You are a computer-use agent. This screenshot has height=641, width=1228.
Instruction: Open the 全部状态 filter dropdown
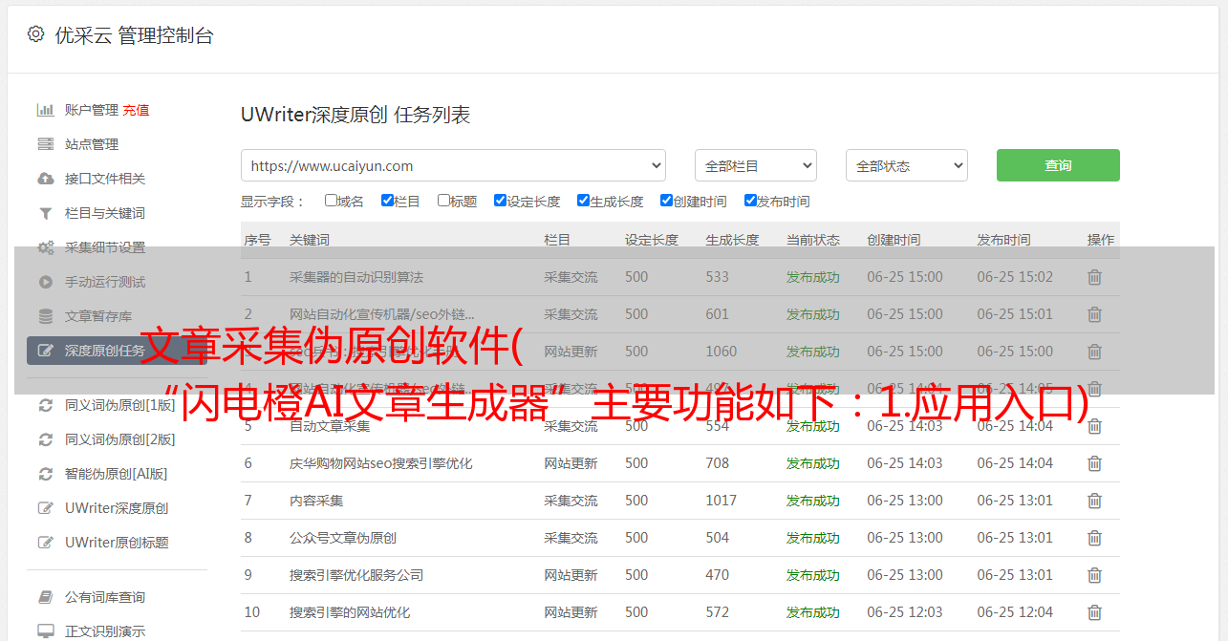click(x=906, y=165)
